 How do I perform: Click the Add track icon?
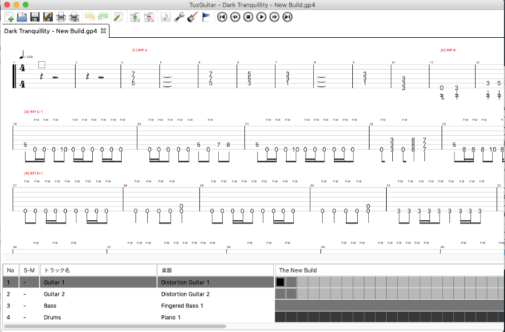(135, 16)
